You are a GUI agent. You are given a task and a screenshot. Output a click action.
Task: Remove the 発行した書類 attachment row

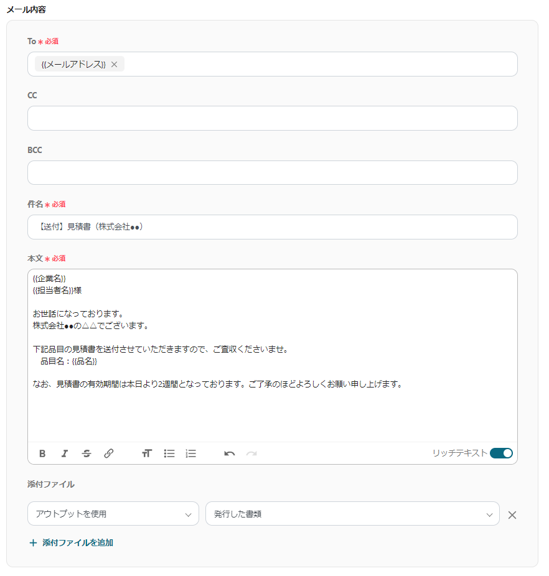point(512,514)
